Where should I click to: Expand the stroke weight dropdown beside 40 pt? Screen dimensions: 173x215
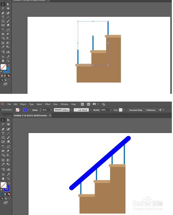(51, 110)
